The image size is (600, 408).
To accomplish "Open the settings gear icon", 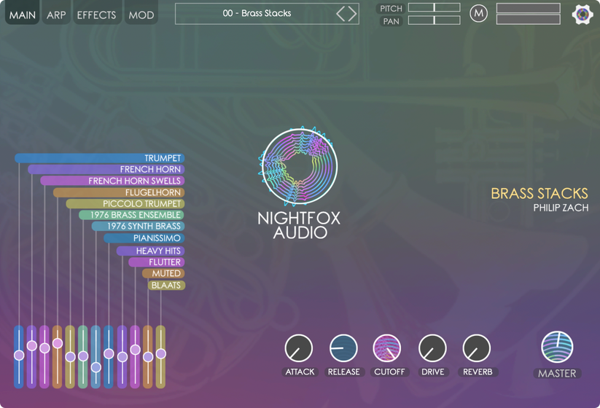I will tap(582, 15).
